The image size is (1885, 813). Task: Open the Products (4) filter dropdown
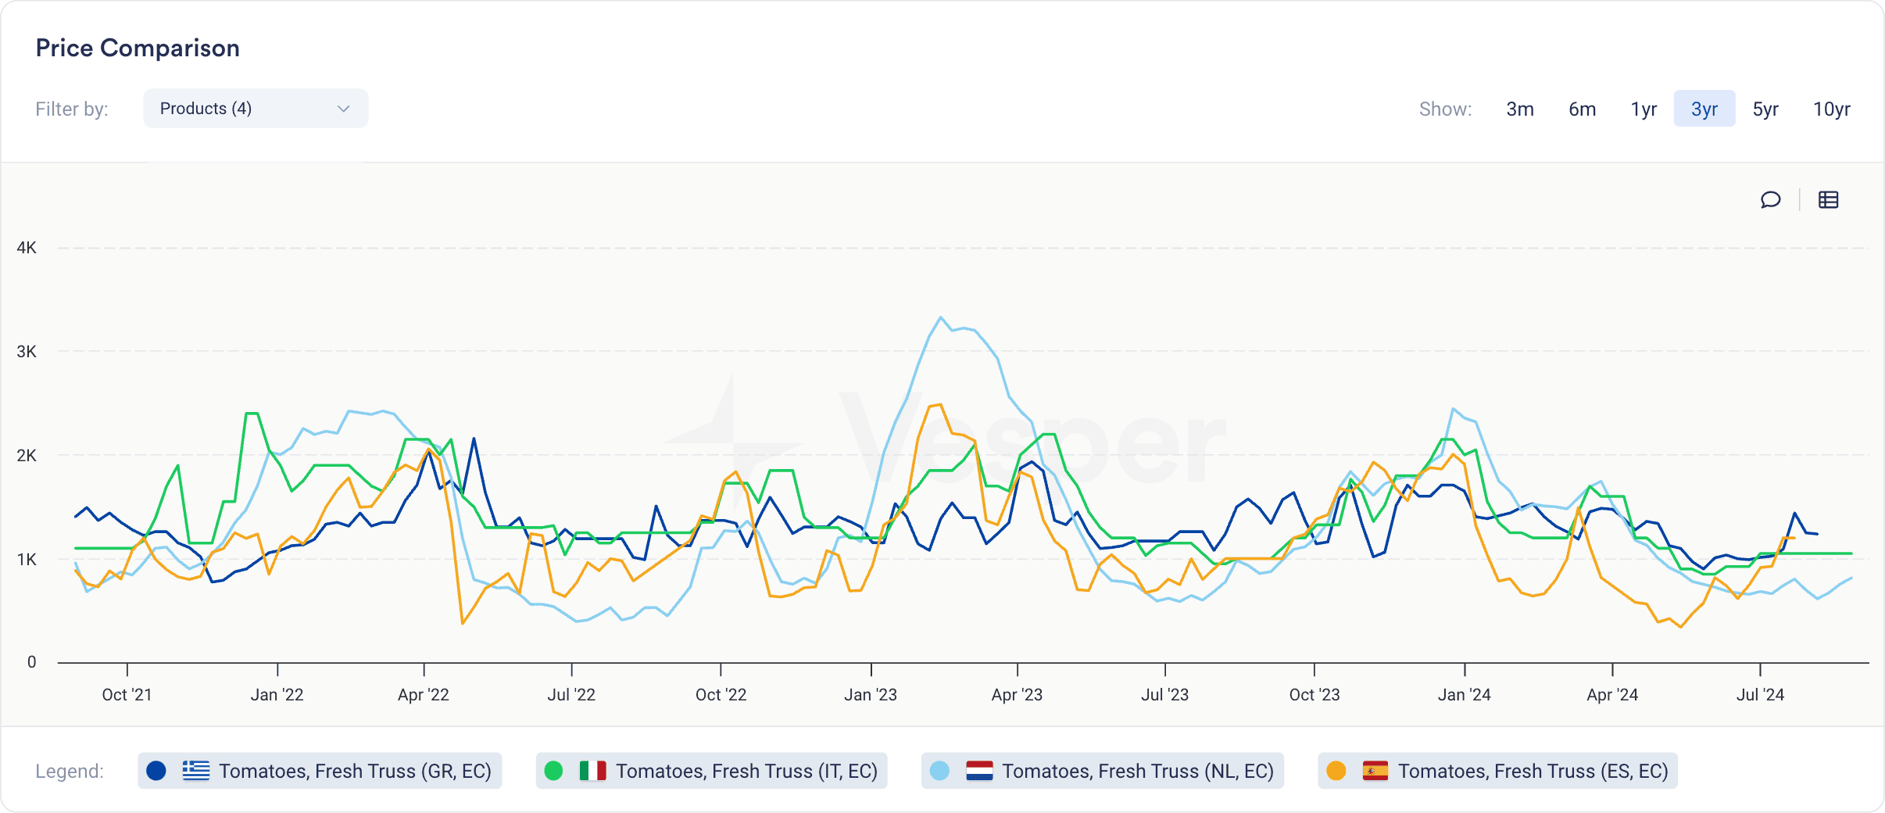coord(256,109)
